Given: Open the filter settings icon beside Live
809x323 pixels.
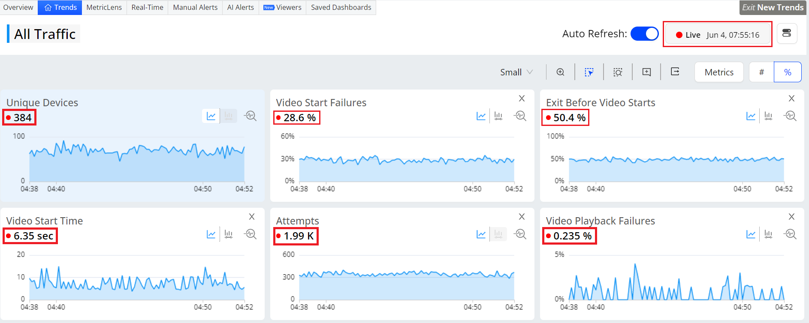Looking at the screenshot, I should coord(787,33).
